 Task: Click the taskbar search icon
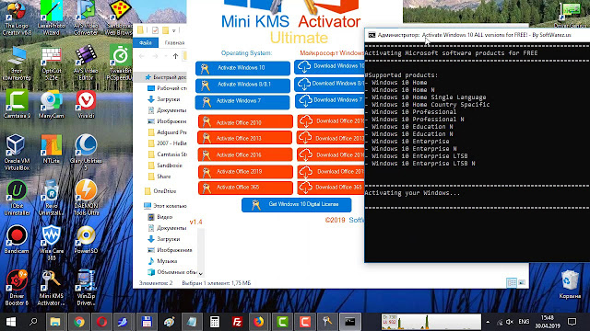33,322
